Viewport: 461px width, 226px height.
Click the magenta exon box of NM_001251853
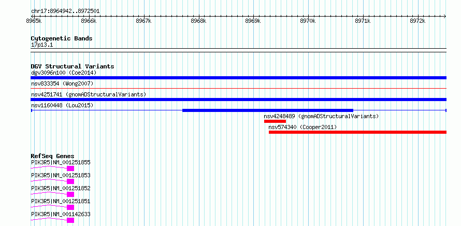pos(70,181)
